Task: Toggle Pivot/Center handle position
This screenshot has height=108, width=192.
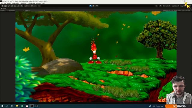Action: [x=27, y=6]
